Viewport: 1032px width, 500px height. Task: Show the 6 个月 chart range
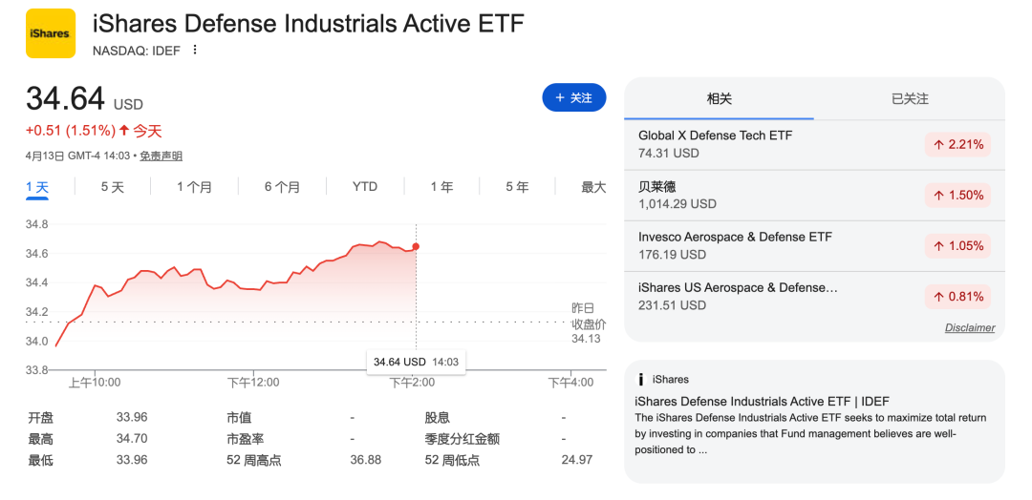click(x=282, y=187)
